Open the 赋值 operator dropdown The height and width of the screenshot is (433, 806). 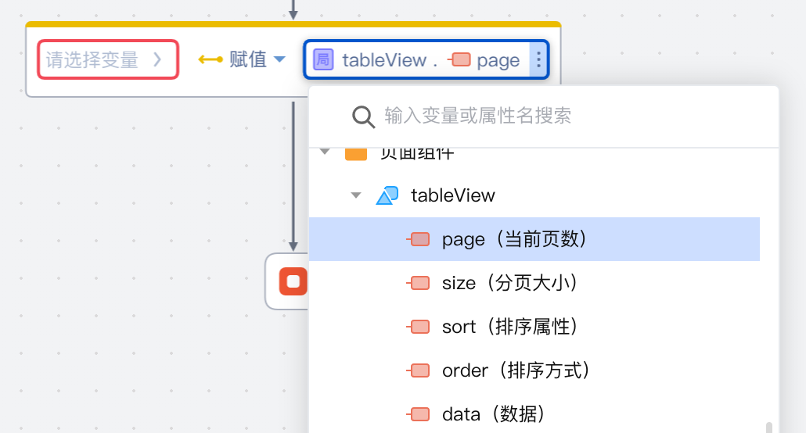click(x=257, y=59)
